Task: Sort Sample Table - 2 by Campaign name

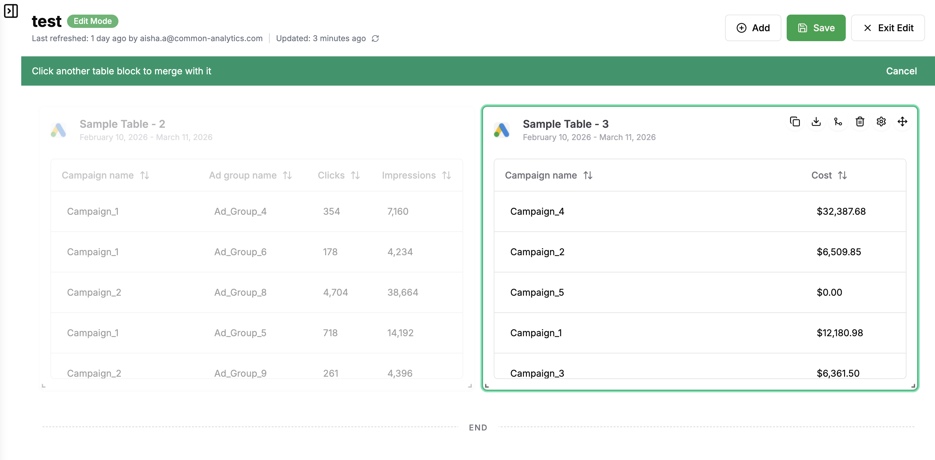Action: (145, 175)
